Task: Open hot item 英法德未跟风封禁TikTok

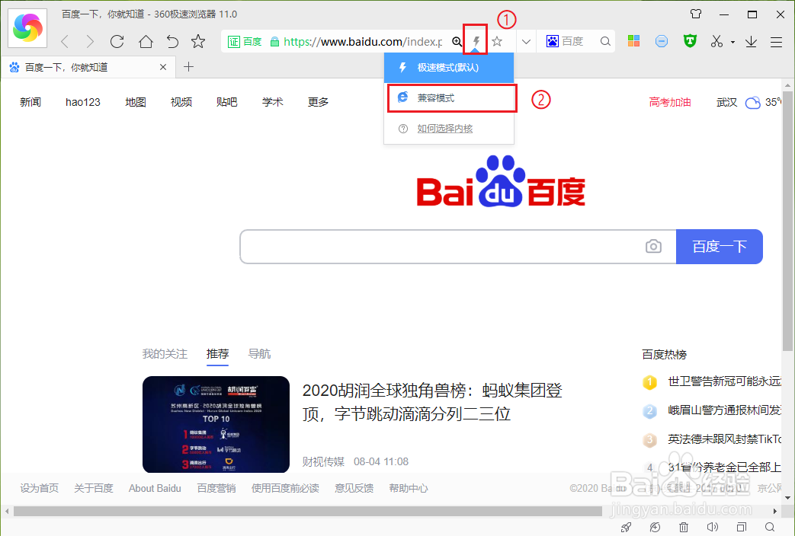Action: point(725,439)
